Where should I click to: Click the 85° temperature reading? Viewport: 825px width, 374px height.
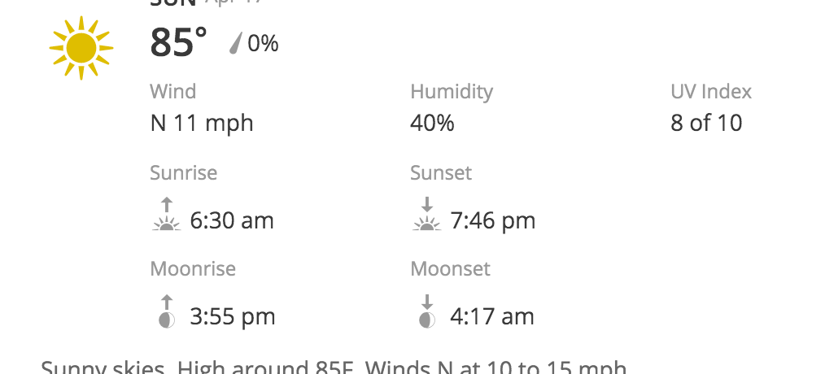click(x=179, y=43)
